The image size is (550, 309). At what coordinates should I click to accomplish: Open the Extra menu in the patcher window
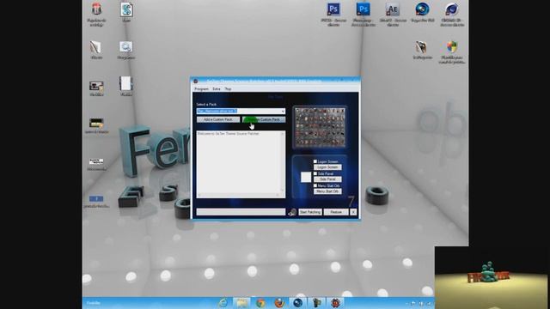coord(217,89)
